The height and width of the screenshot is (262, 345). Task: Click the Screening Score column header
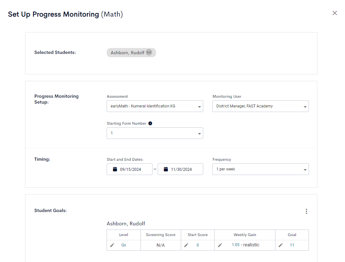[161, 235]
